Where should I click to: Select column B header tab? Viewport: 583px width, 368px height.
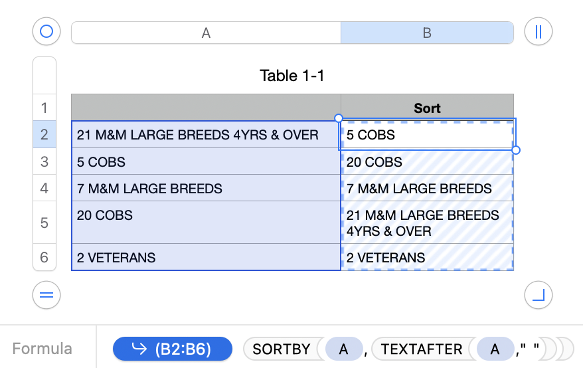tap(427, 33)
